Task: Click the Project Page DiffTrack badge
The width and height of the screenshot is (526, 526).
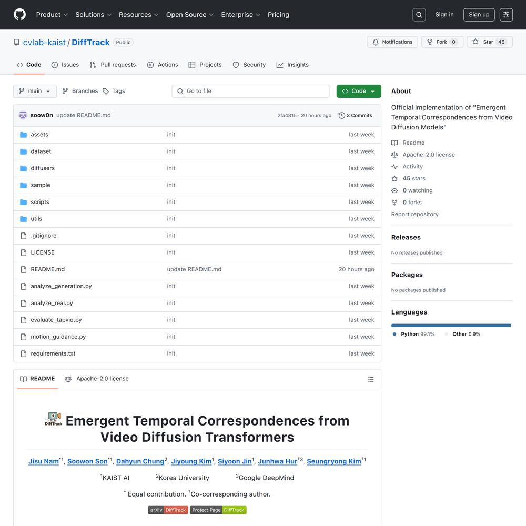Action: tap(218, 510)
